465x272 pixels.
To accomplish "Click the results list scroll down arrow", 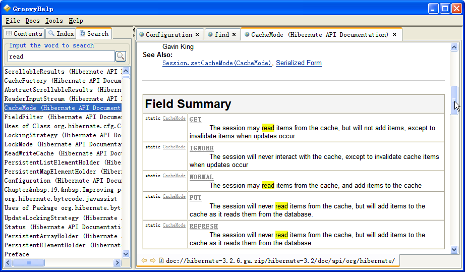I will [126, 254].
